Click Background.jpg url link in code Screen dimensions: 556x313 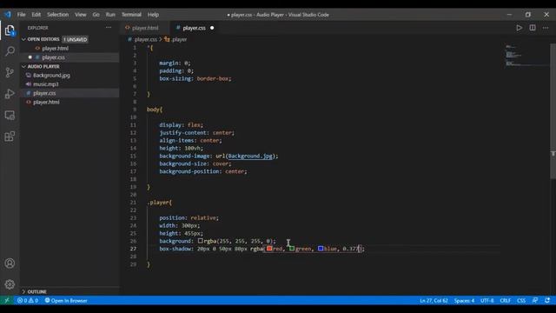[x=250, y=156]
